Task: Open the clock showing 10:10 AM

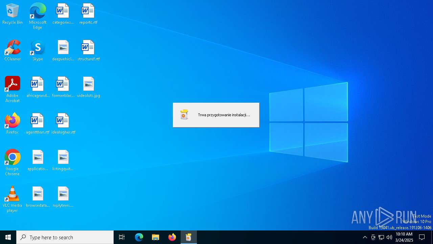Action: tap(404, 237)
